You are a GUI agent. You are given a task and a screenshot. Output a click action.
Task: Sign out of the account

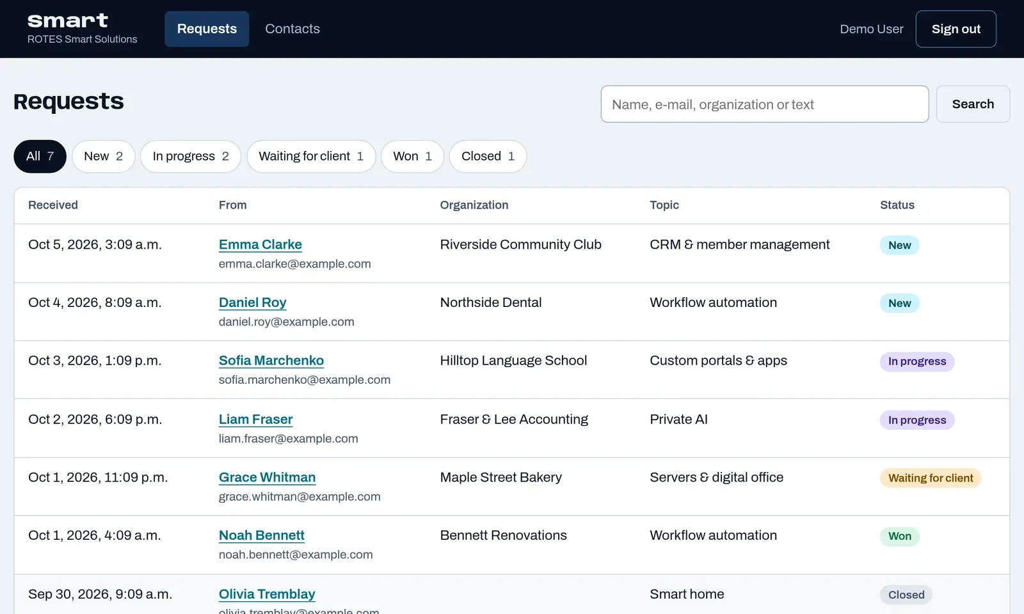[x=956, y=29]
